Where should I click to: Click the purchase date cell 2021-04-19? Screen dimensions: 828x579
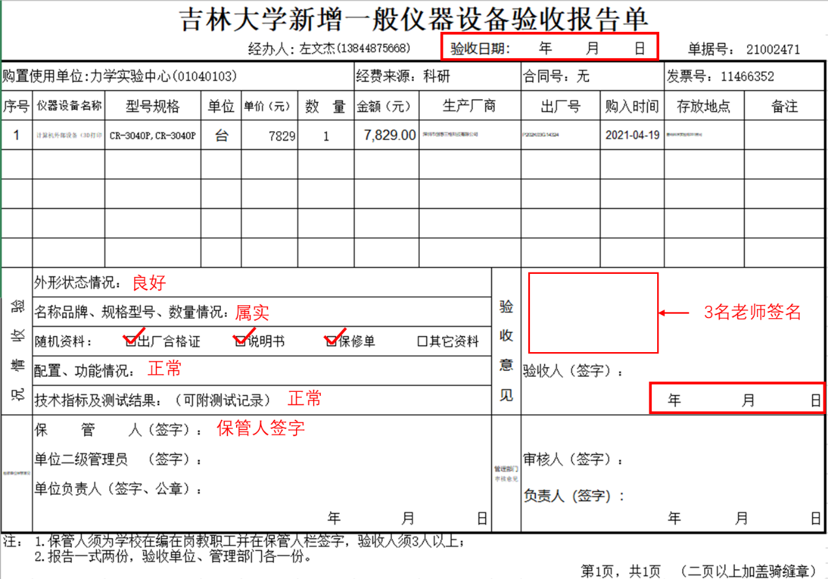[x=632, y=136]
